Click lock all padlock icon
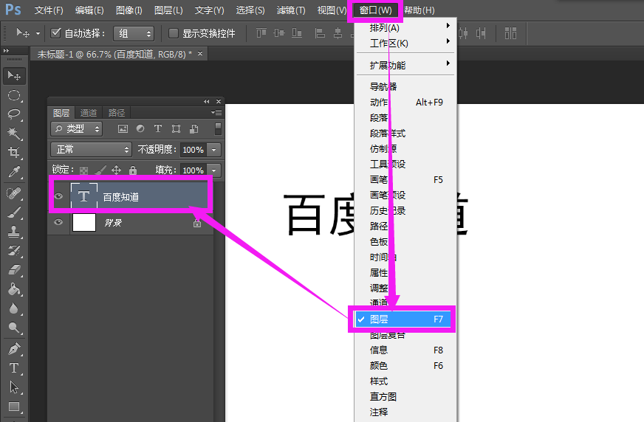 [x=133, y=170]
